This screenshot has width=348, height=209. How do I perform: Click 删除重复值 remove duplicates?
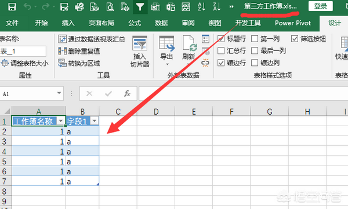pos(79,51)
